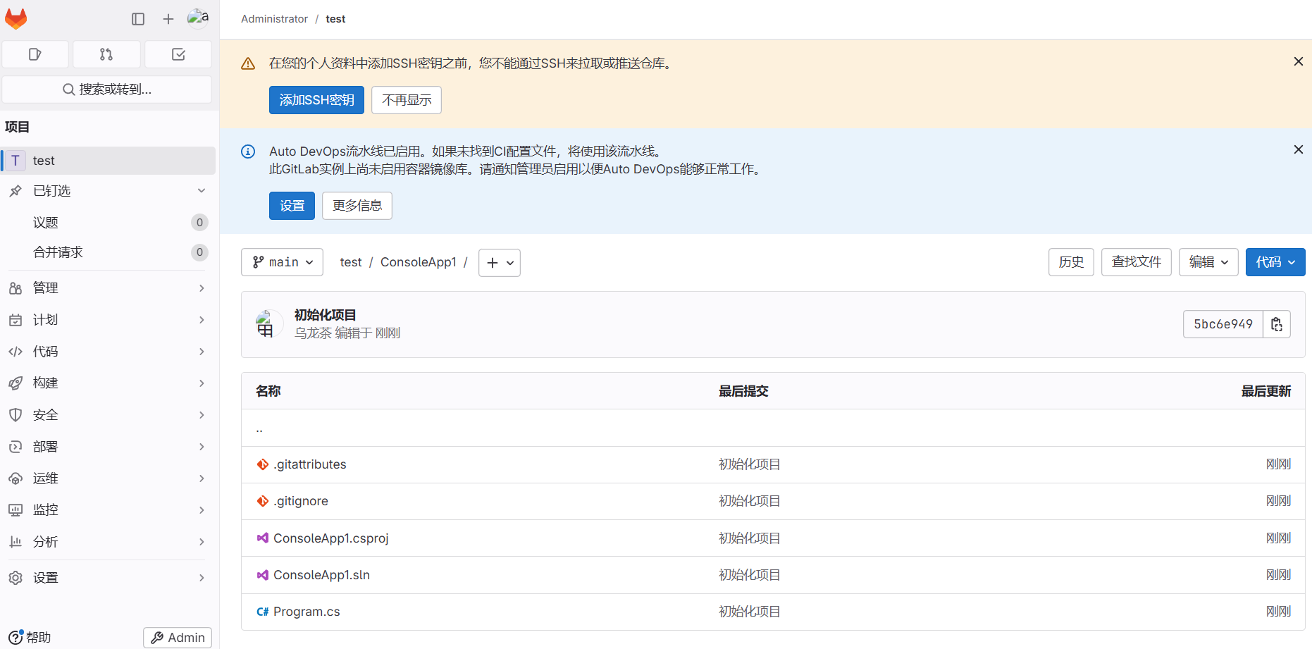Click 不再显示 button
Screen dimensions: 1312x649
407,100
